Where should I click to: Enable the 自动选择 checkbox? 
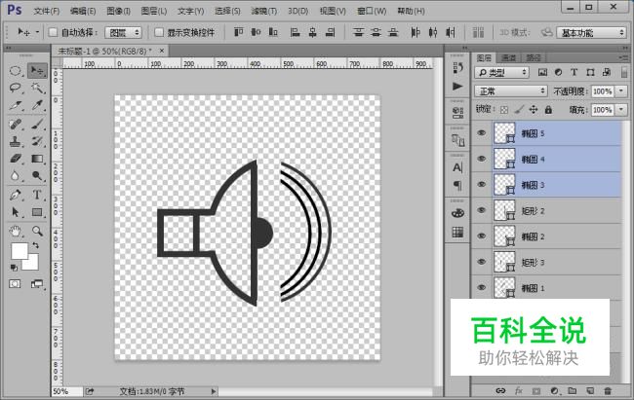point(53,32)
